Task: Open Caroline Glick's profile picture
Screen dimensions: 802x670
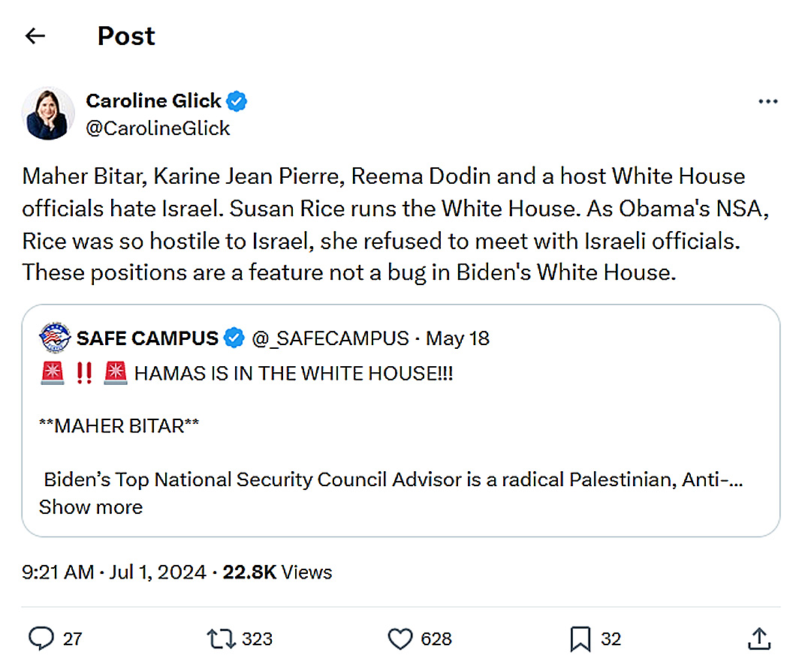Action: point(48,113)
